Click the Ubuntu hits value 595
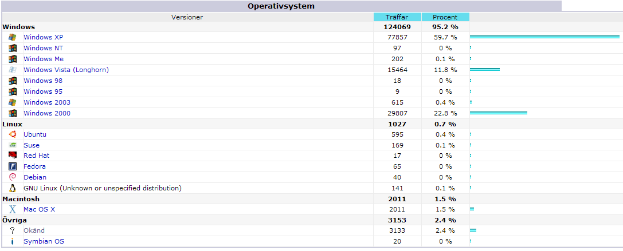The height and width of the screenshot is (251, 623). (x=397, y=134)
